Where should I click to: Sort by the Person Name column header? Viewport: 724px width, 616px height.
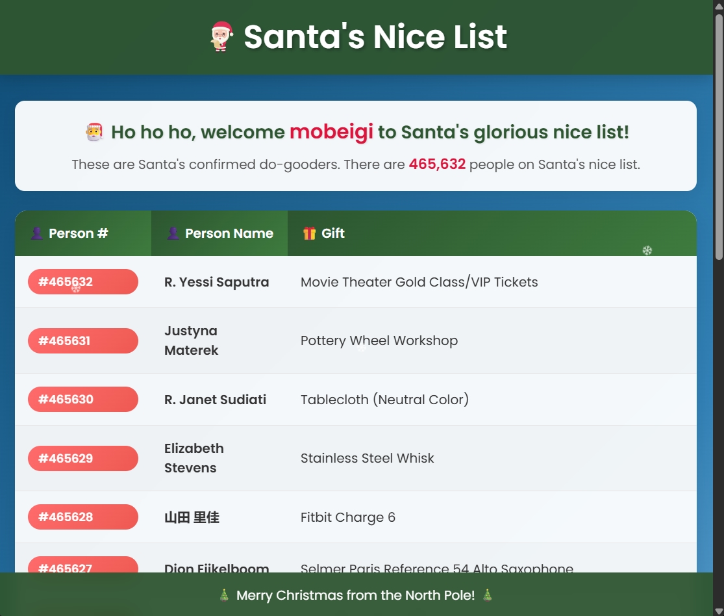tap(229, 233)
